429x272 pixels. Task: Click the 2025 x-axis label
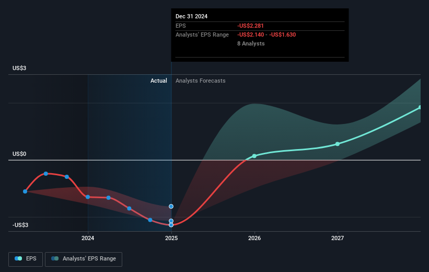(x=171, y=238)
